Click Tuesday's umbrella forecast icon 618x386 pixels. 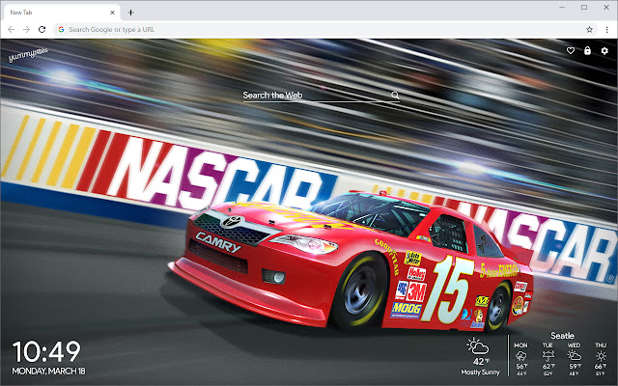click(x=548, y=356)
